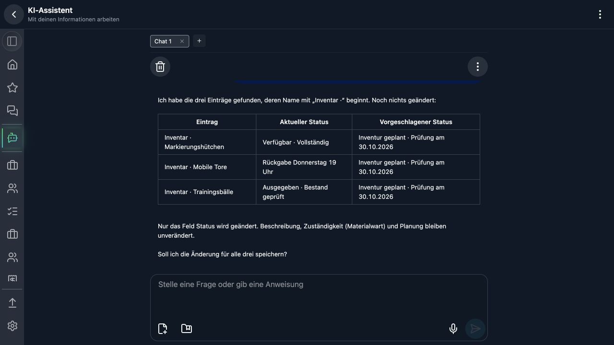Select the 'Inventar · Markierungshütchen' cell

pyautogui.click(x=207, y=142)
